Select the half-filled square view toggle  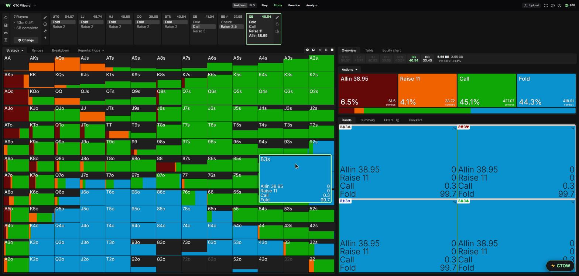coord(313,50)
